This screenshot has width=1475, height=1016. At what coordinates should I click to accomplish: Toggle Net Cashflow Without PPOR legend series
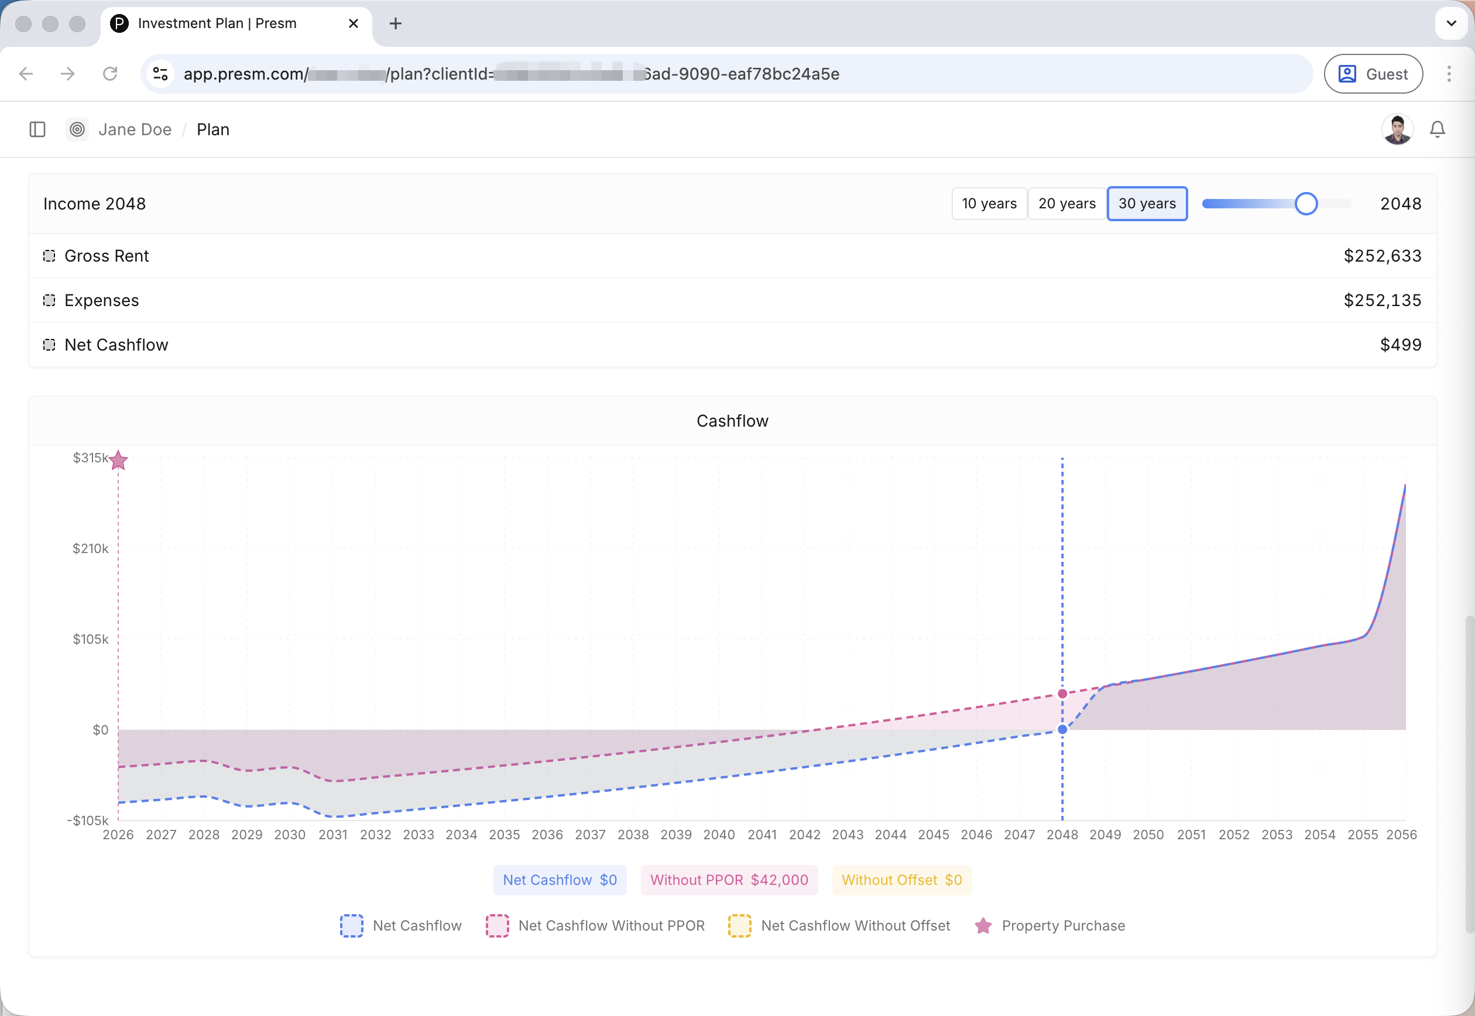tap(596, 926)
